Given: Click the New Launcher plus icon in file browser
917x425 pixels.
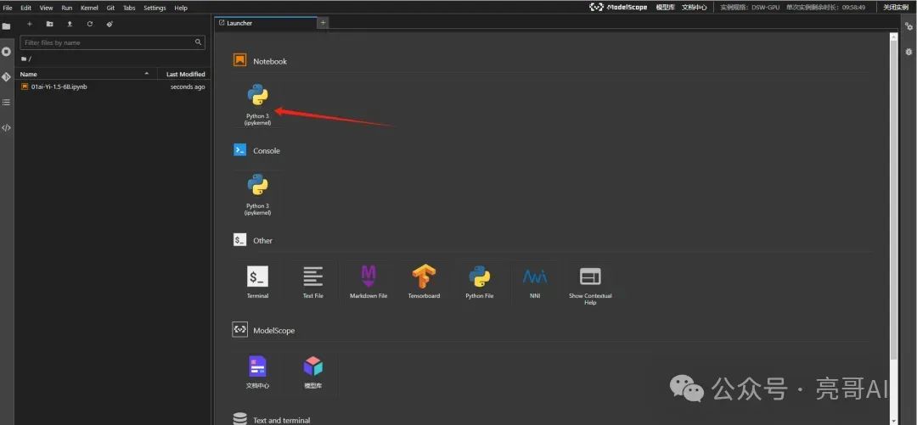Looking at the screenshot, I should (x=30, y=24).
